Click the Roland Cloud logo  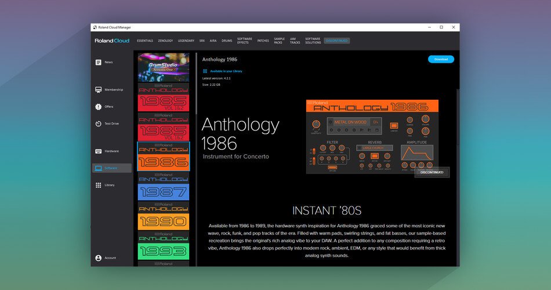pyautogui.click(x=112, y=41)
